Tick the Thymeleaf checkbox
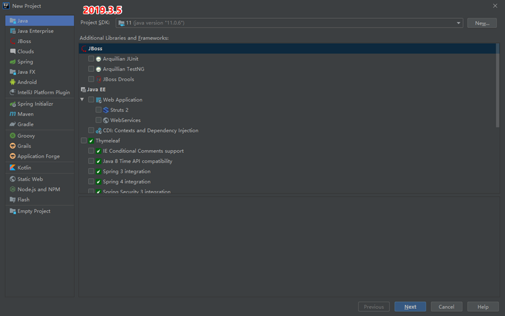The height and width of the screenshot is (316, 505). [83, 140]
